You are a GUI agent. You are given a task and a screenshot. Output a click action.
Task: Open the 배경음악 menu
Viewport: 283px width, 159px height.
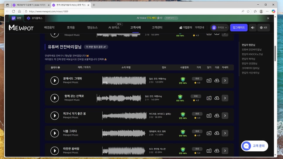coord(49,28)
